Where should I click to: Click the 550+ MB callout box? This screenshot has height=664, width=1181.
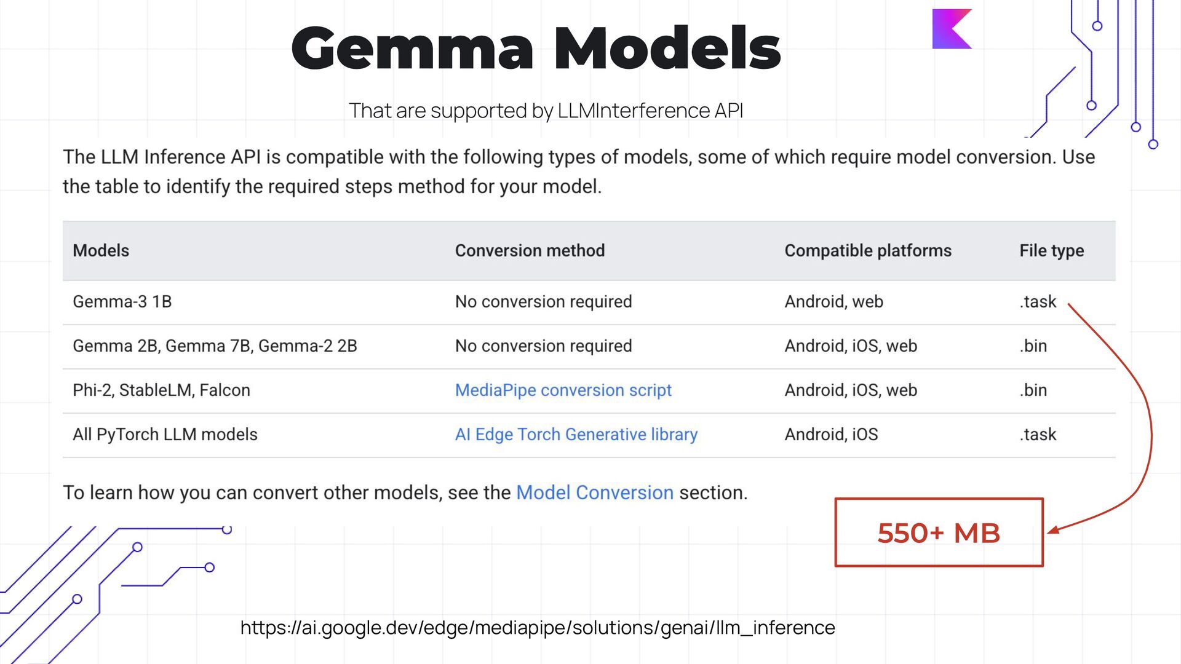point(939,532)
